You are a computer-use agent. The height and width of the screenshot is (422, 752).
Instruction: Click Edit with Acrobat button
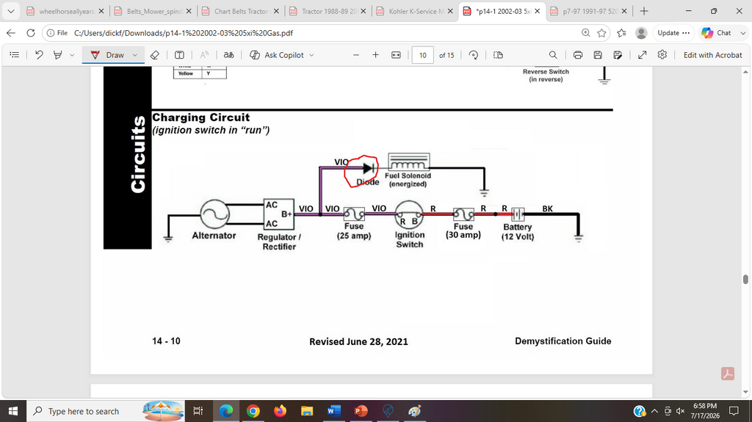tap(712, 55)
